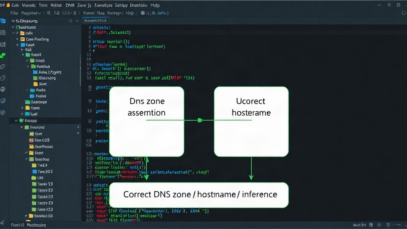Image resolution: width=407 pixels, height=229 pixels.
Task: Expand the last orange folder in tree
Action: click(x=26, y=216)
